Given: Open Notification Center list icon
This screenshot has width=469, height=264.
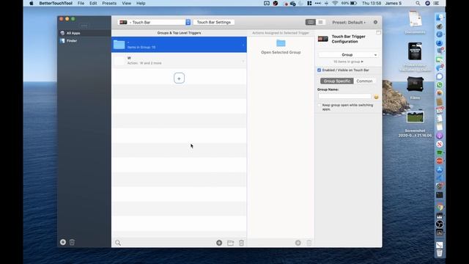Looking at the screenshot, I should [x=437, y=3].
